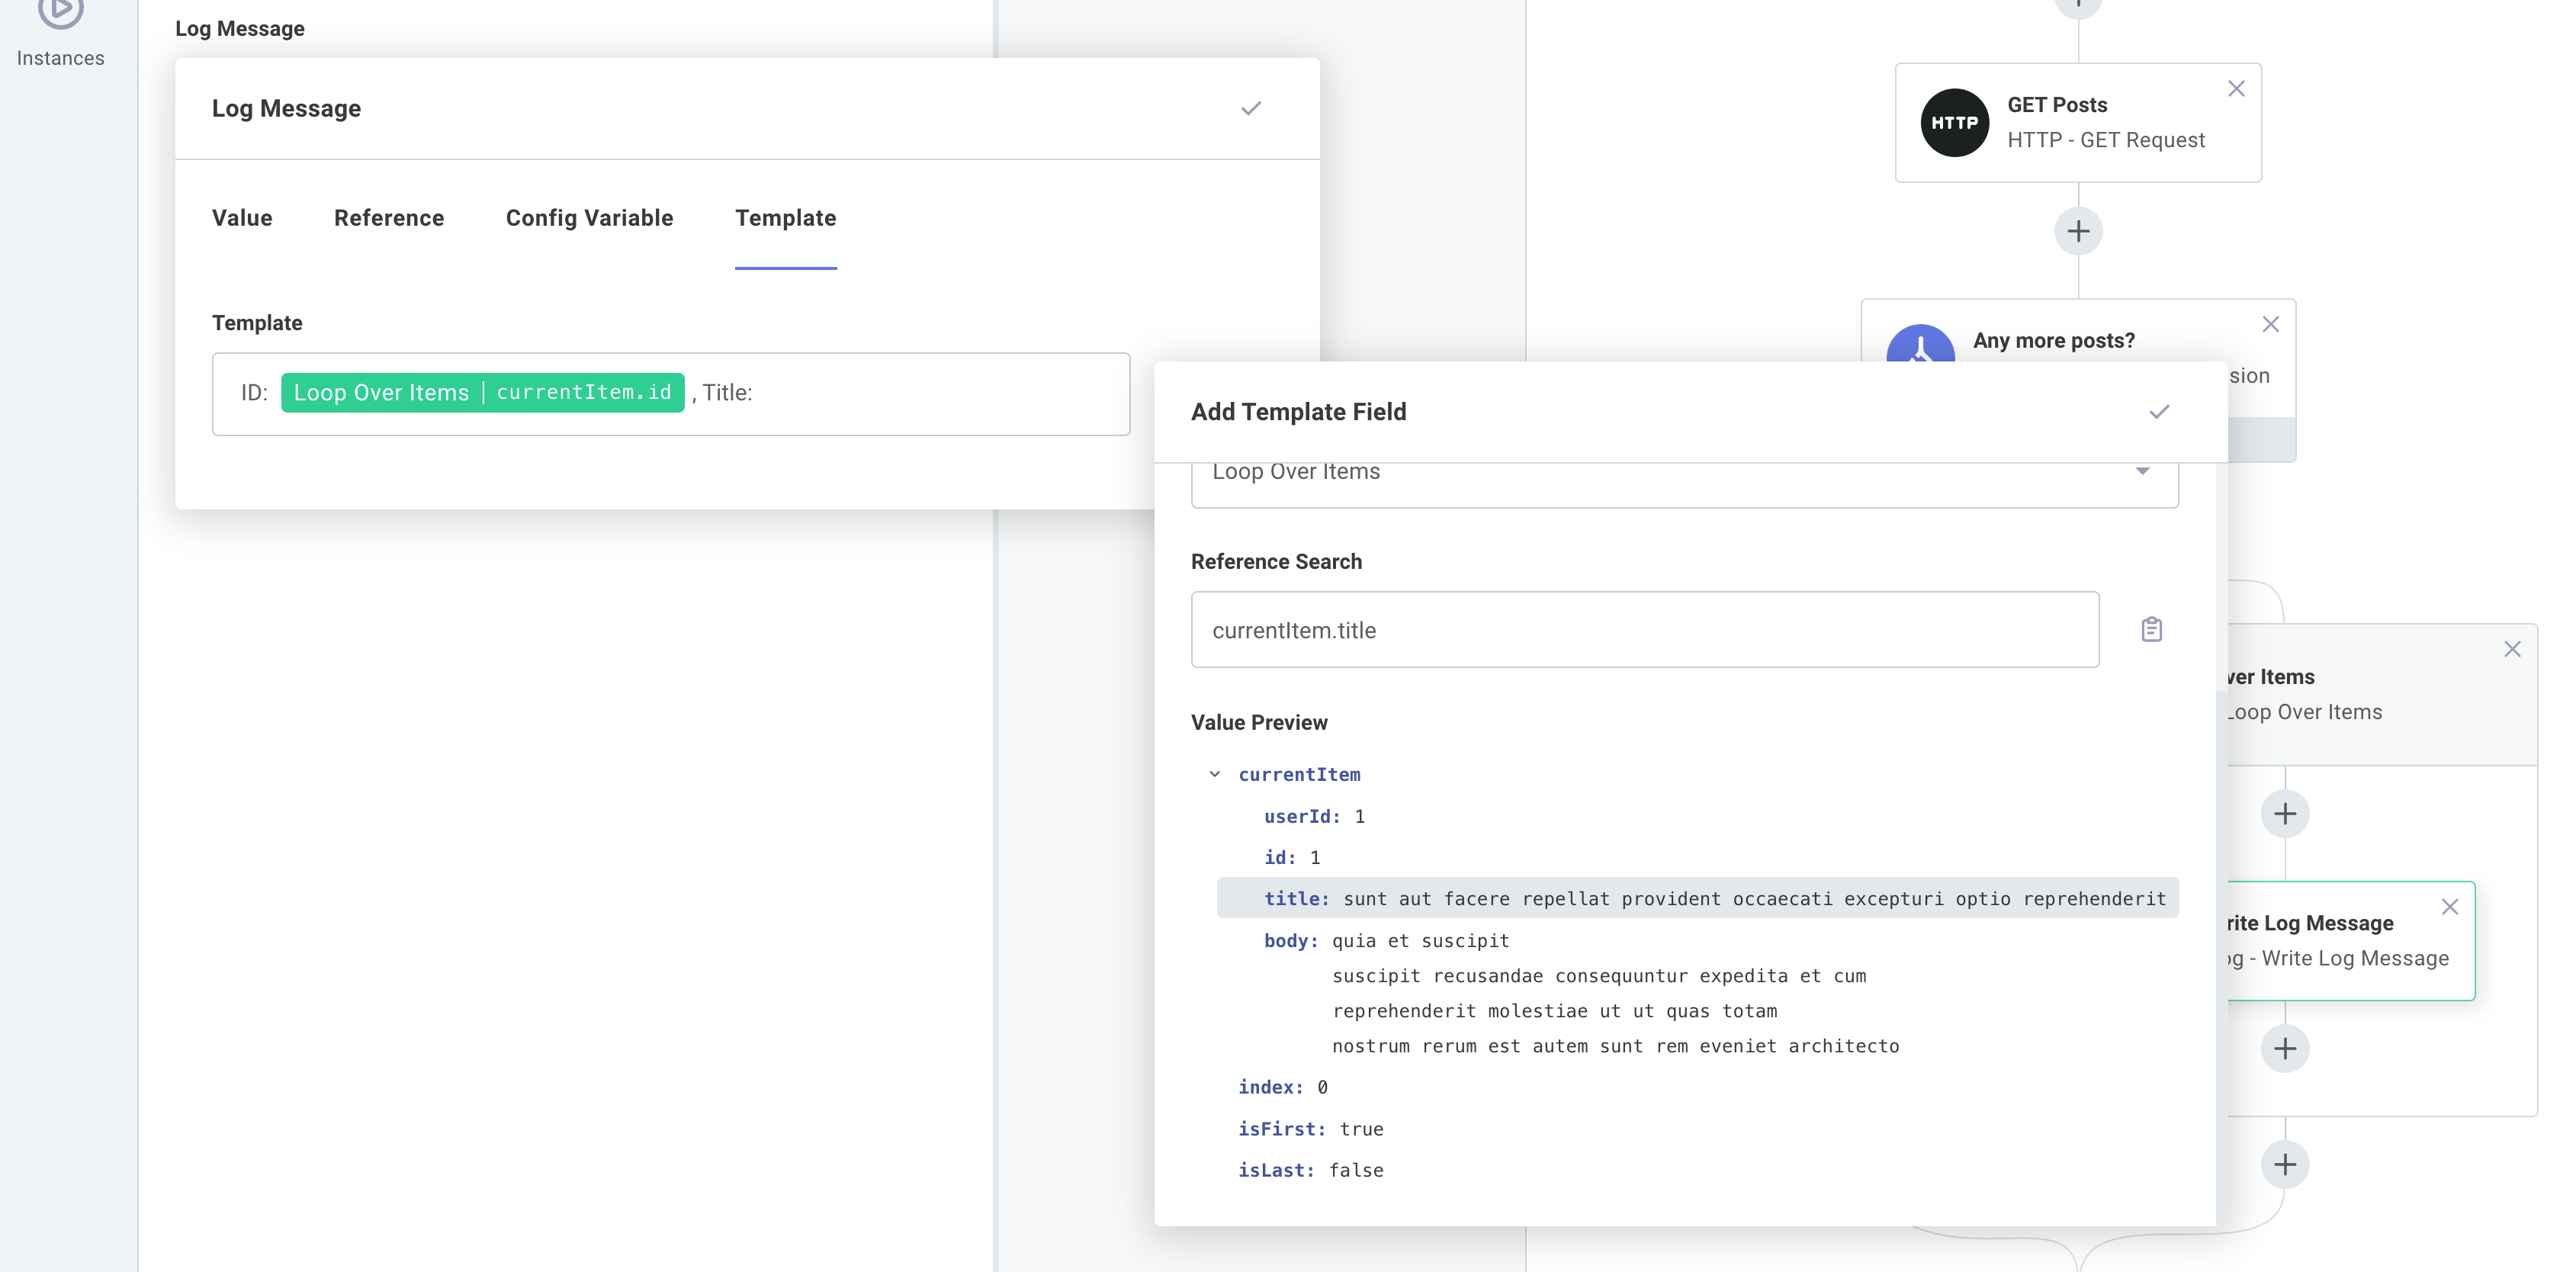This screenshot has width=2576, height=1272.
Task: Click the HTTP icon on the GET Posts node
Action: coord(1956,122)
